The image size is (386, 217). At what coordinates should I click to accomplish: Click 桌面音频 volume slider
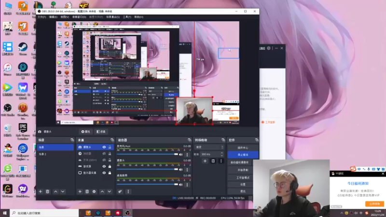pos(147,184)
